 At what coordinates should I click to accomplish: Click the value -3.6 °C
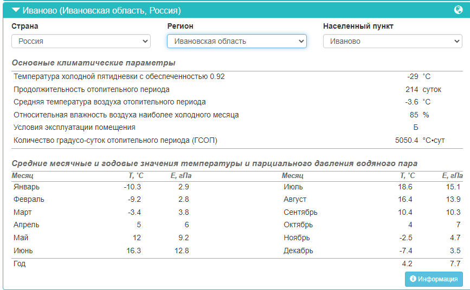click(x=417, y=102)
